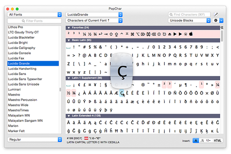Click the font list scrollbar thumb
This screenshot has width=231, height=154.
[x=60, y=89]
